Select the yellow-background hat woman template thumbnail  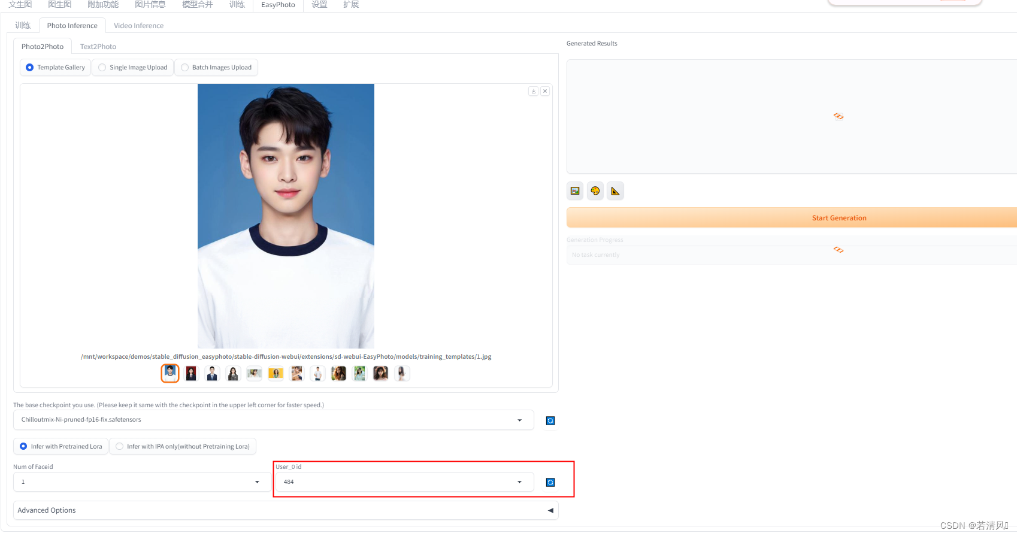(x=276, y=374)
